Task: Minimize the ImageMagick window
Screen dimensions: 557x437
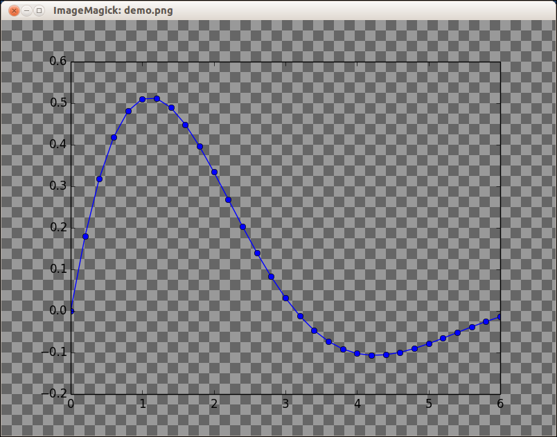Action: [x=26, y=10]
